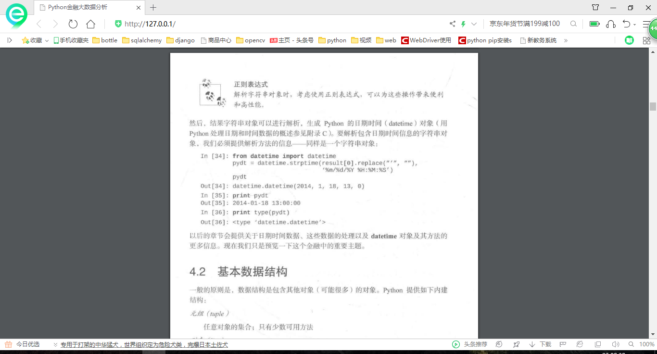Click the green lightning speed-mode icon
The width and height of the screenshot is (657, 354).
tap(464, 24)
